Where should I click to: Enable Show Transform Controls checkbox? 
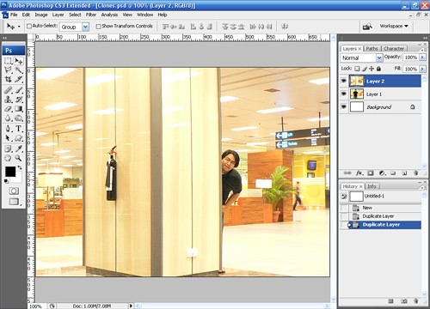98,27
